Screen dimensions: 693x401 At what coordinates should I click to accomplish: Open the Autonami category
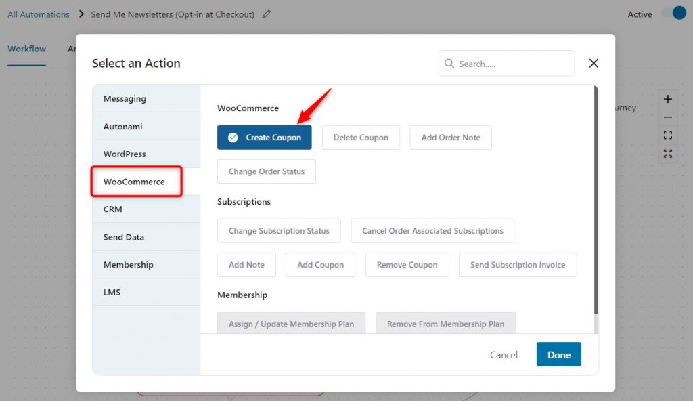(146, 126)
